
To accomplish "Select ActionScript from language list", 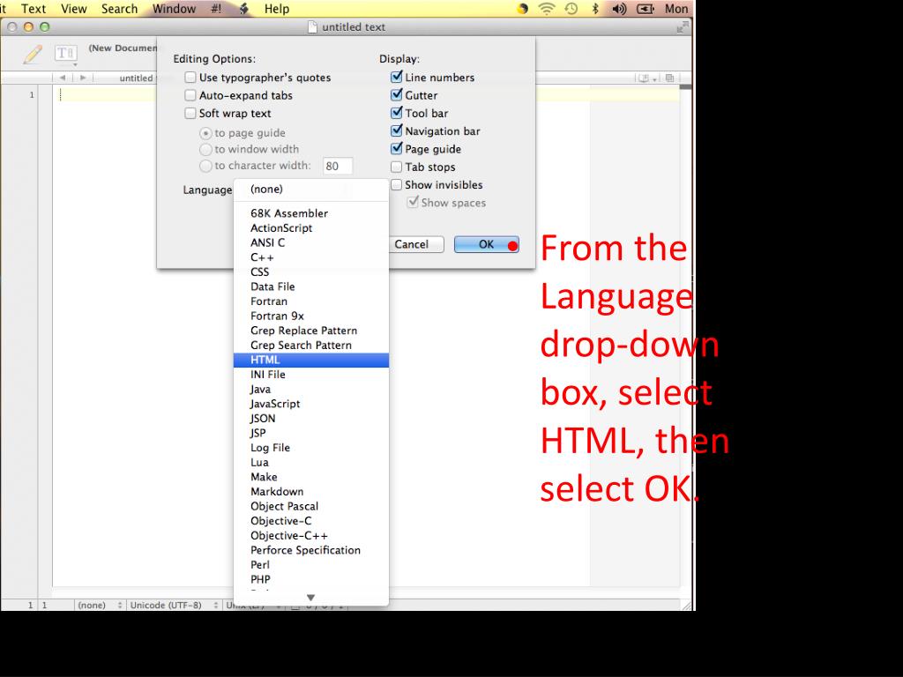I will click(x=311, y=228).
